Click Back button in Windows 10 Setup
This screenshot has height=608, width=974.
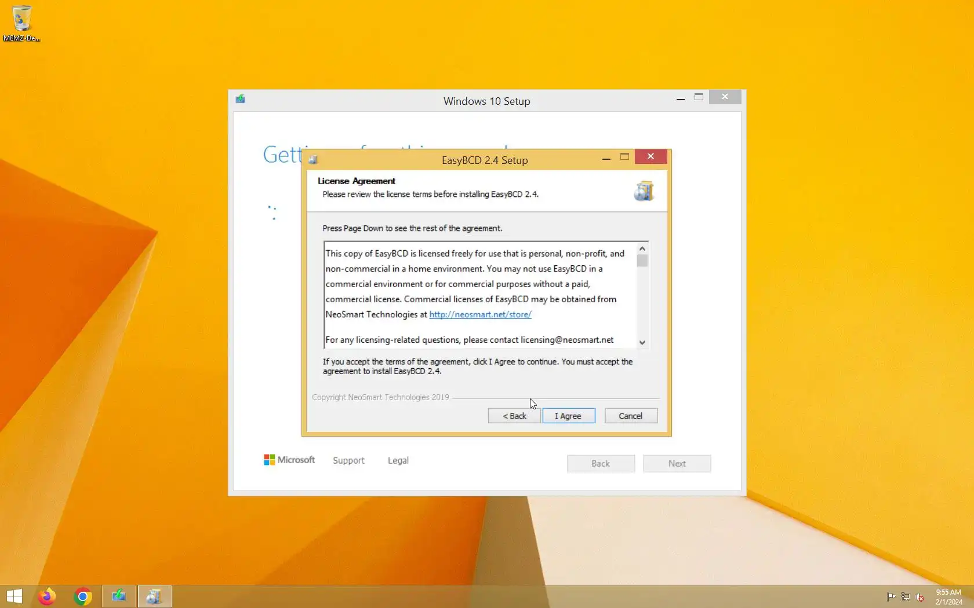tap(601, 463)
